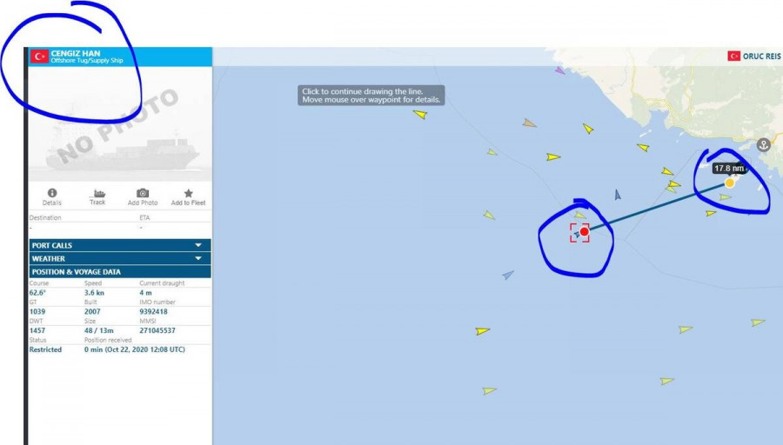Click the IMO number 9392418
Screen dimensions: 783x445
(153, 311)
